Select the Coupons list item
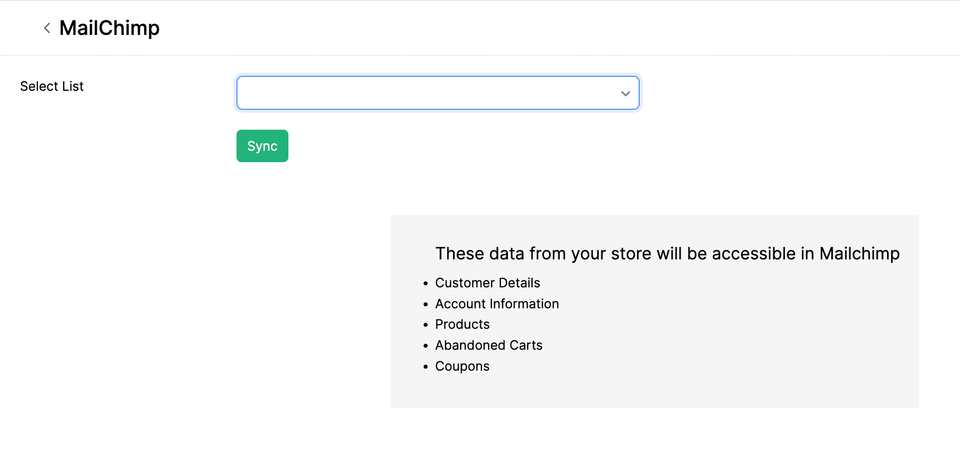960x454 pixels. 462,366
